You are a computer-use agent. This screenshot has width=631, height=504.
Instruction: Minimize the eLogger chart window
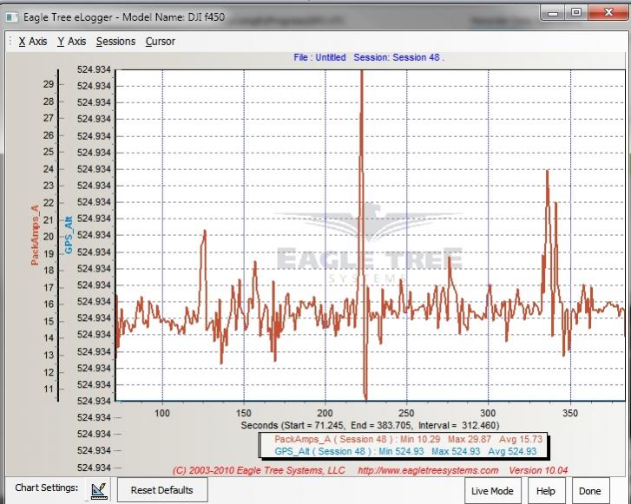point(552,12)
